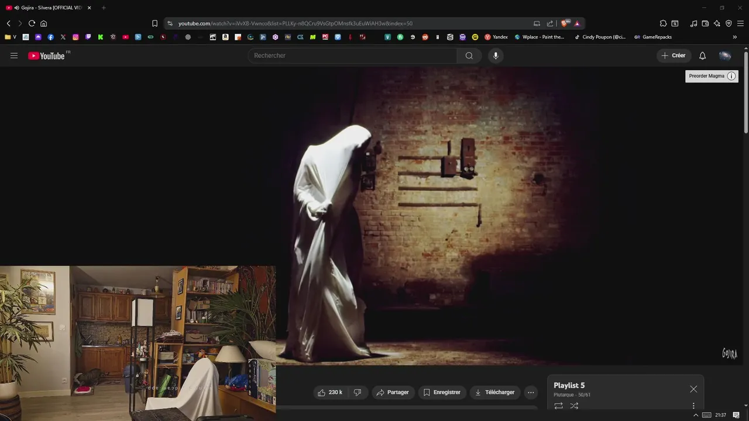This screenshot has height=421, width=749.
Task: Open the browser main hamburger menu
Action: coord(740,23)
